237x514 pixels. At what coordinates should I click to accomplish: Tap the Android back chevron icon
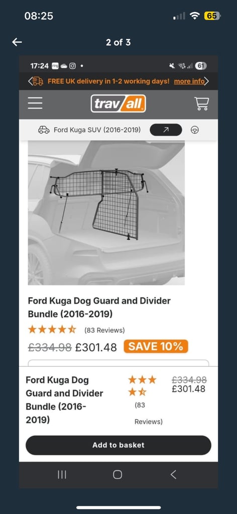click(x=174, y=474)
